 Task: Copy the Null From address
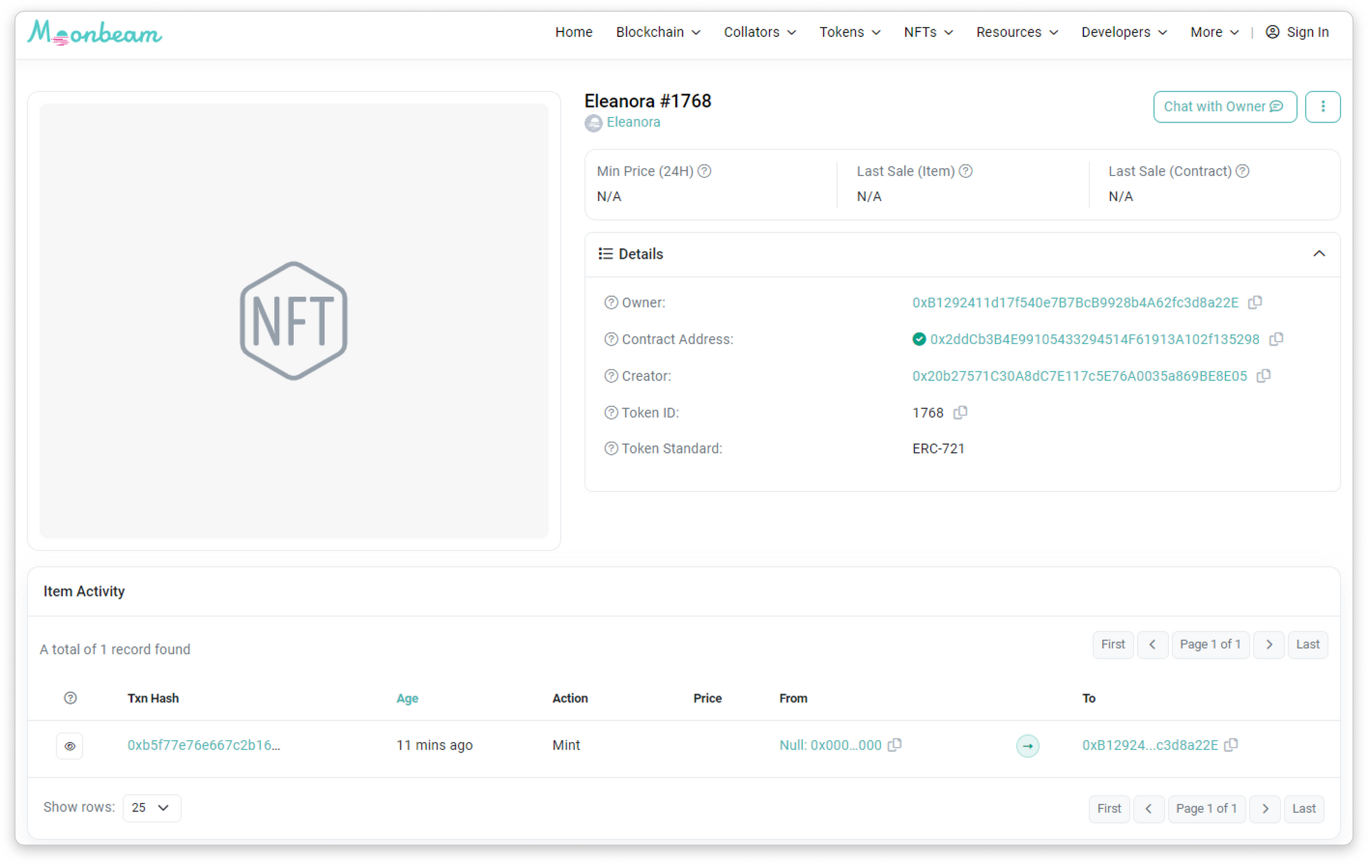click(895, 745)
